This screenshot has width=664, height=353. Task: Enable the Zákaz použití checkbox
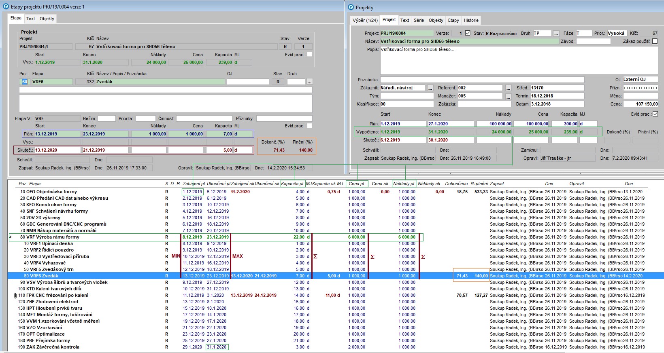[655, 41]
